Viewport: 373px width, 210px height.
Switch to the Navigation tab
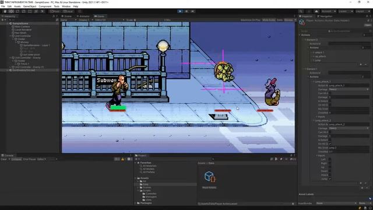point(325,16)
